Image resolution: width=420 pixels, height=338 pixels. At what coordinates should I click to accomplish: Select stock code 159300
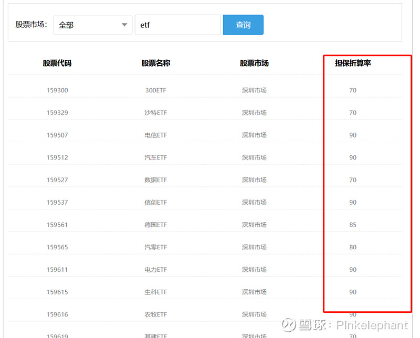(x=57, y=90)
